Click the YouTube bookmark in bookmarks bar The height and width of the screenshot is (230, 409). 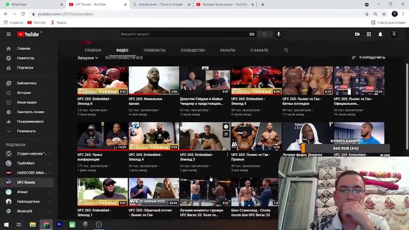click(37, 23)
